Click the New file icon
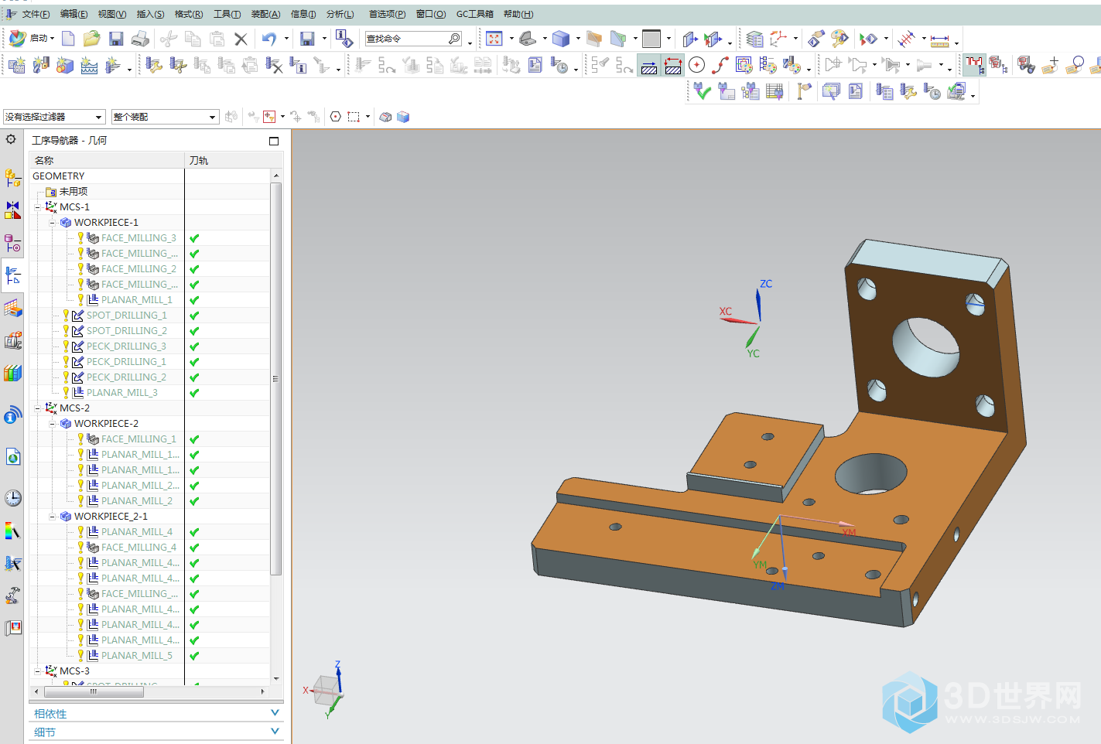This screenshot has width=1101, height=744. coord(68,39)
